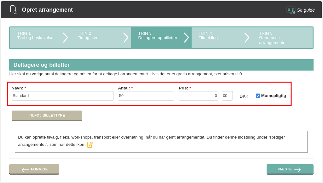Go to Trin 1 Titel og beskrivelse

(x=35, y=35)
